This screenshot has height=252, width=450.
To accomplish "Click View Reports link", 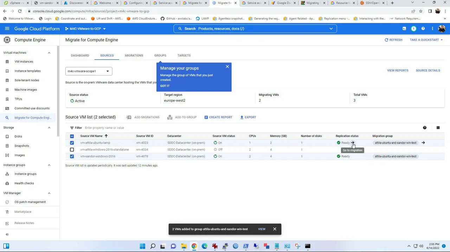I will pyautogui.click(x=398, y=70).
